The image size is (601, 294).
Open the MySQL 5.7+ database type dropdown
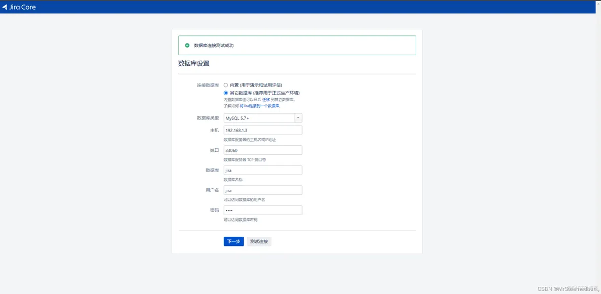[263, 118]
